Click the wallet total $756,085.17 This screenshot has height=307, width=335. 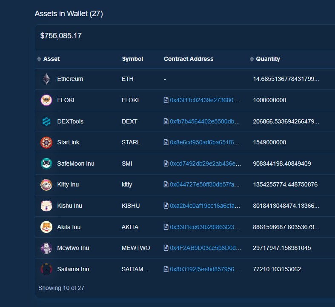pos(61,36)
